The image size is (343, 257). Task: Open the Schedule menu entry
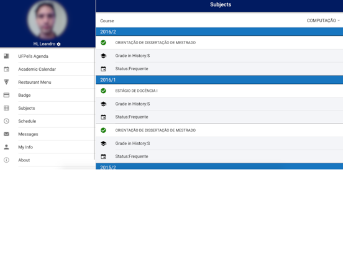click(x=47, y=121)
